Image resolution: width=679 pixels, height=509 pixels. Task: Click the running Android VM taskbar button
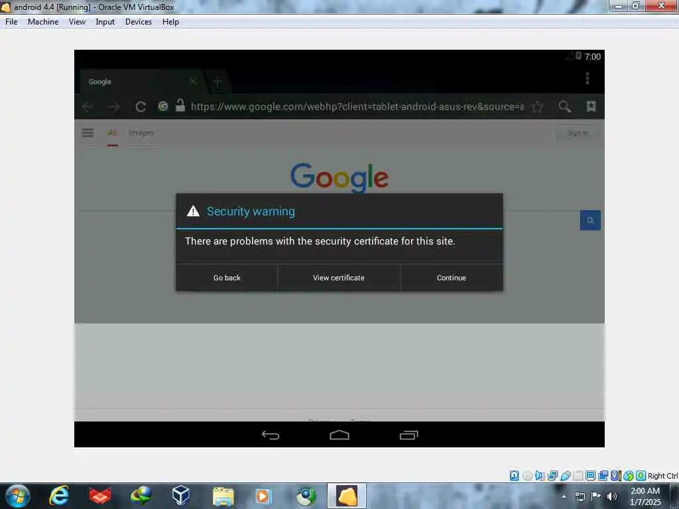[x=347, y=496]
